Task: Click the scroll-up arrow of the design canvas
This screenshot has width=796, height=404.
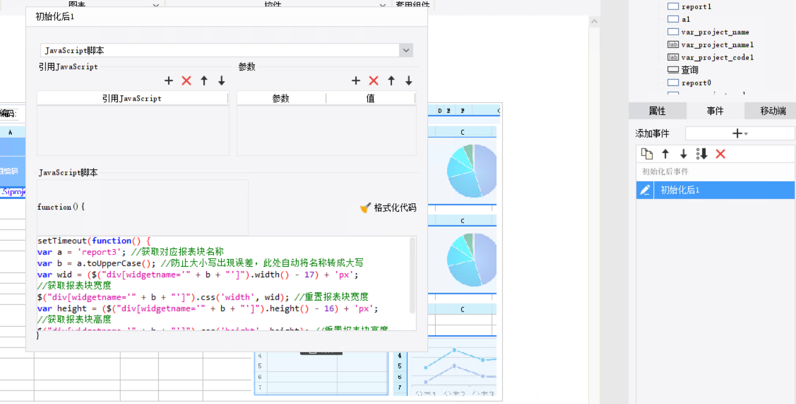Action: (594, 22)
